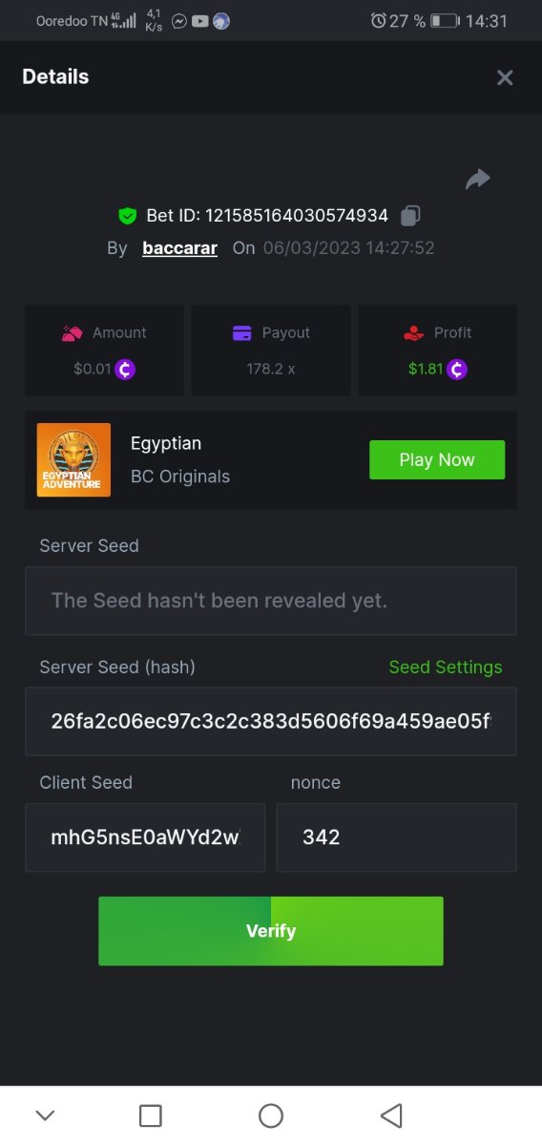Open Seed Settings
Viewport: 542px width, 1146px height.
coord(446,667)
